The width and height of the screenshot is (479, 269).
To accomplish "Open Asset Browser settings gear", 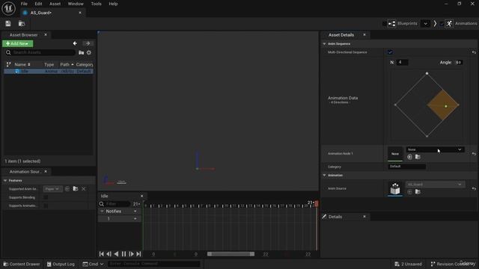I will click(89, 52).
